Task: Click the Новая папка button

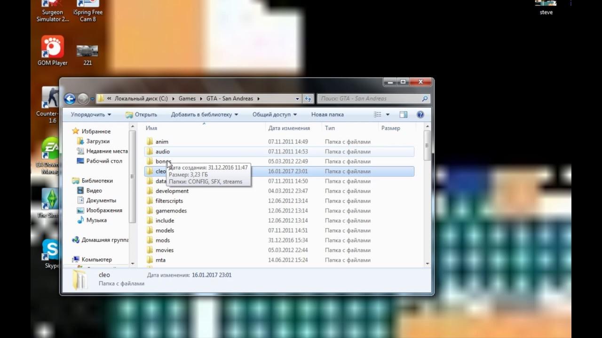Action: click(x=327, y=115)
